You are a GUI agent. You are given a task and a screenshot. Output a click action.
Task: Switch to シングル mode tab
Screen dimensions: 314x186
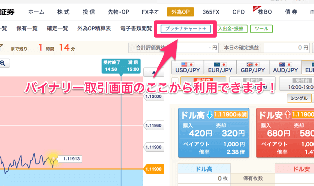pyautogui.click(x=299, y=98)
